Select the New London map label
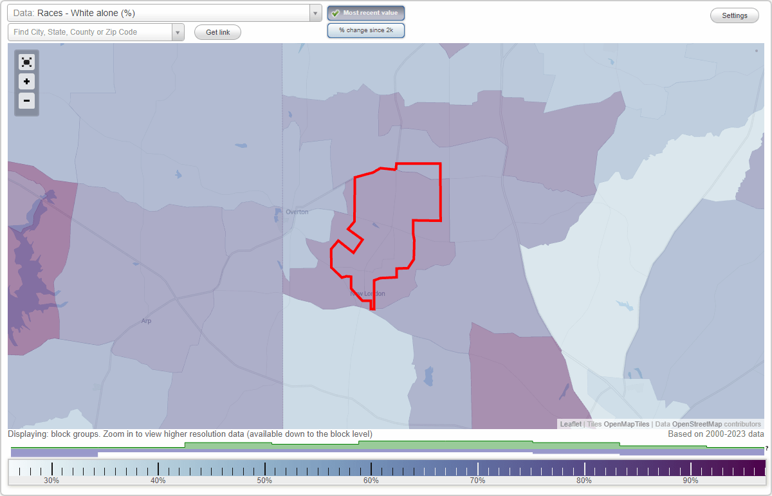Image resolution: width=772 pixels, height=496 pixels. tap(367, 293)
